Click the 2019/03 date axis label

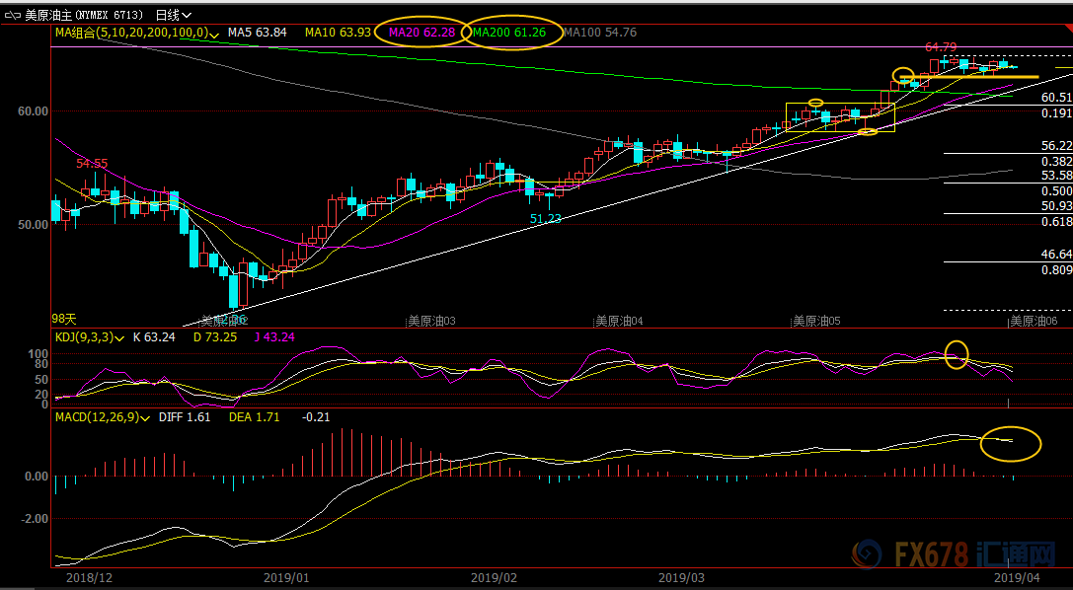click(681, 578)
